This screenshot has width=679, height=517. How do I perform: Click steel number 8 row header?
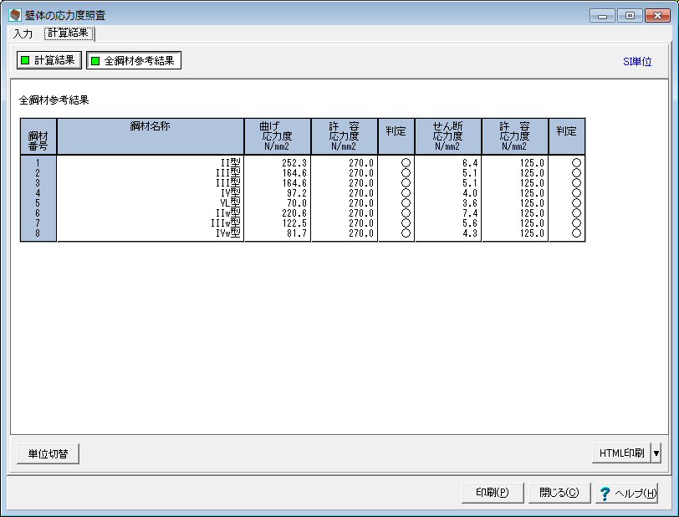38,233
